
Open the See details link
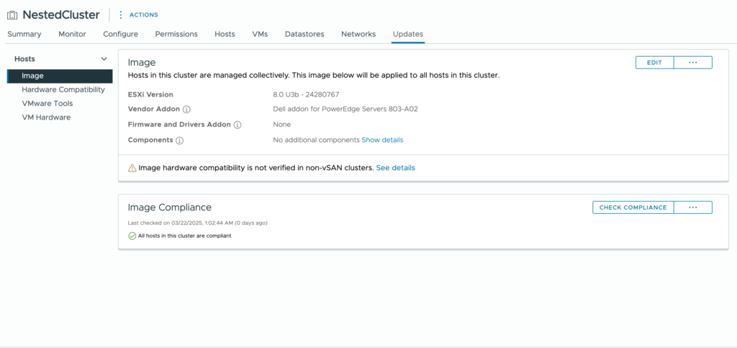pyautogui.click(x=395, y=168)
